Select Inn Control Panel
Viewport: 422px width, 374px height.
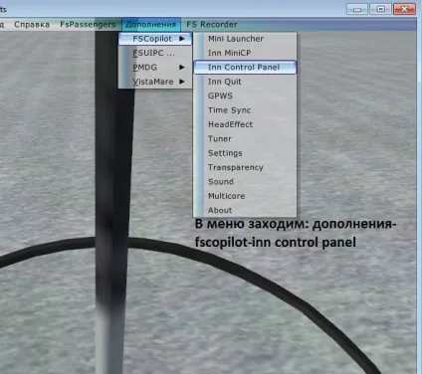245,68
